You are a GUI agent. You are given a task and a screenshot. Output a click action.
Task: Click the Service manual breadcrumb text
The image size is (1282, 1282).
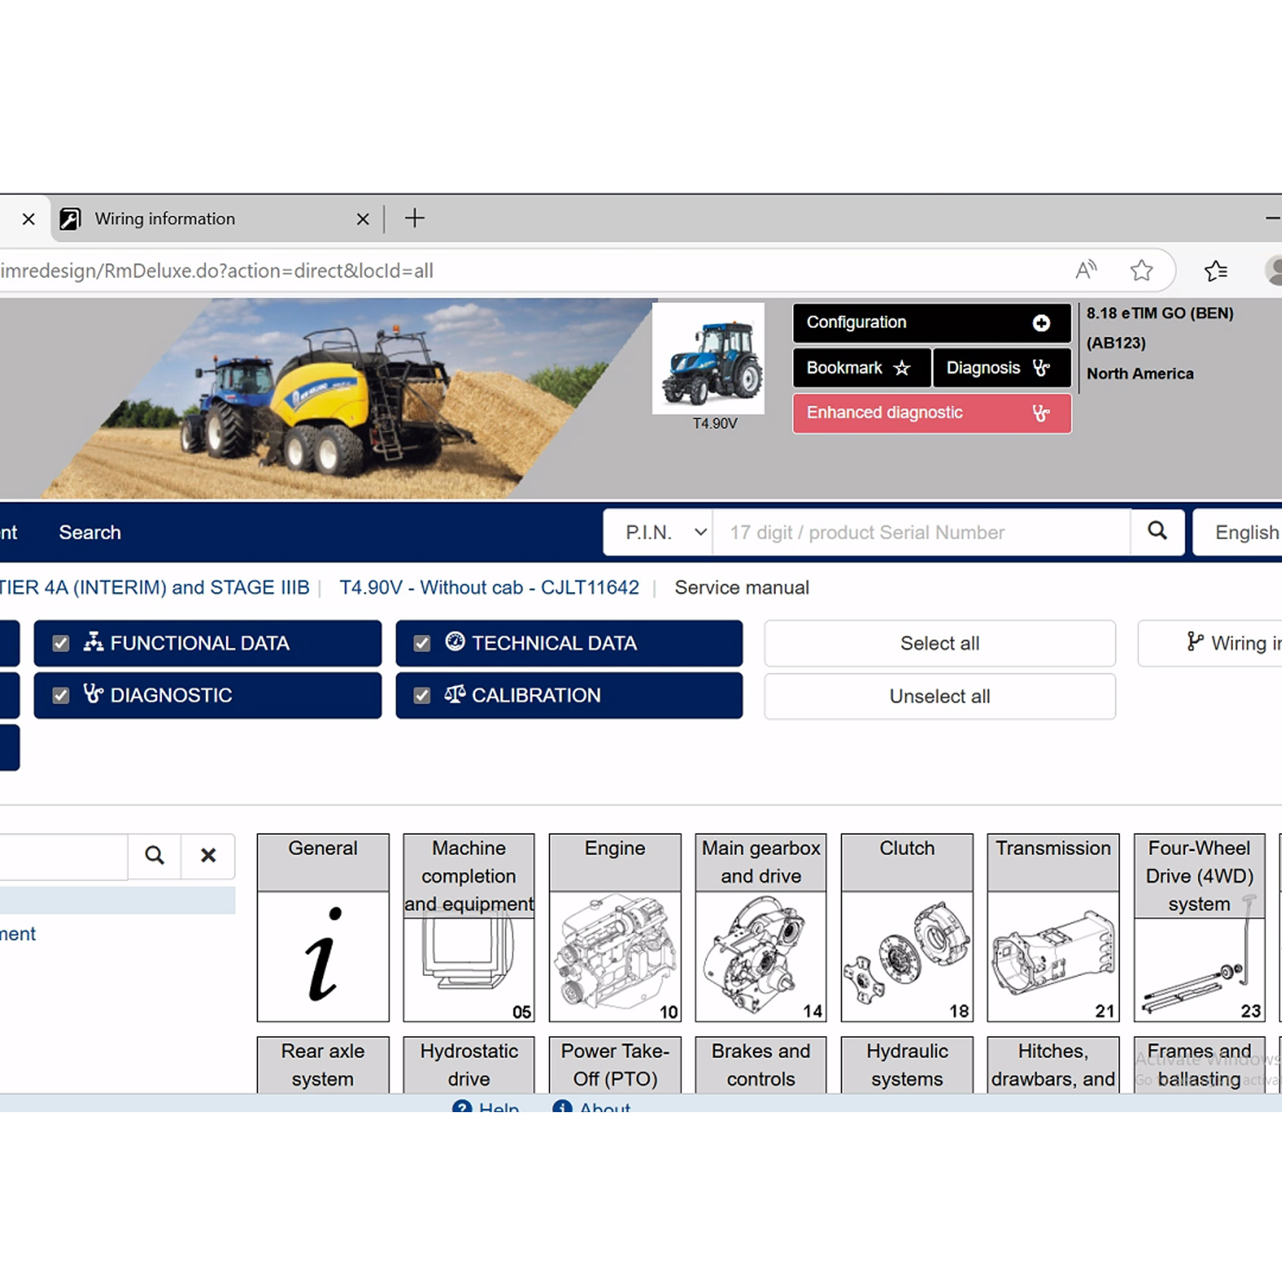click(742, 587)
